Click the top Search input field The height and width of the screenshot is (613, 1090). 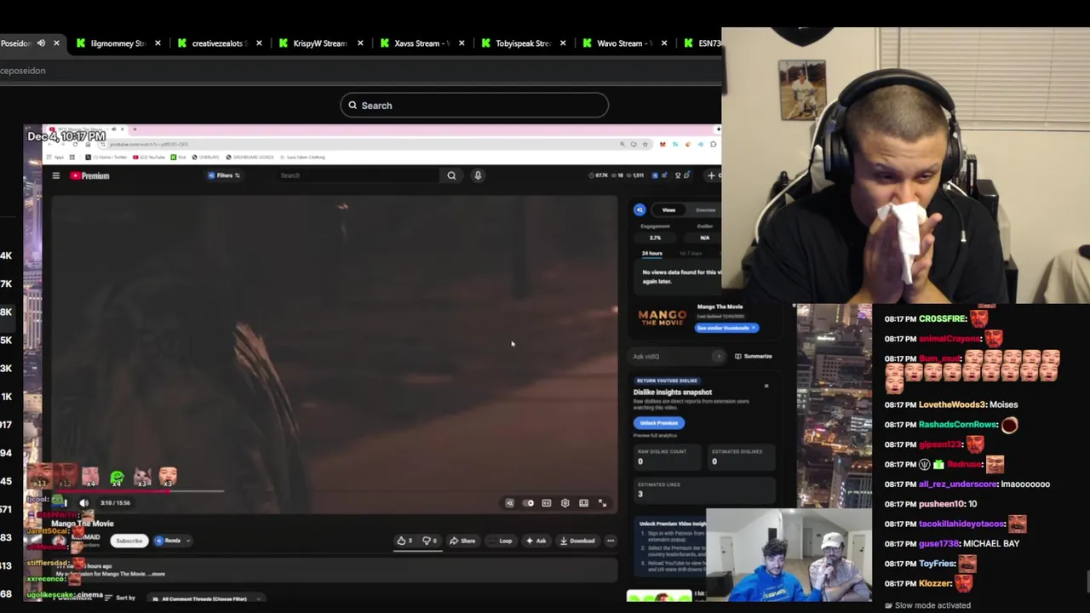474,106
